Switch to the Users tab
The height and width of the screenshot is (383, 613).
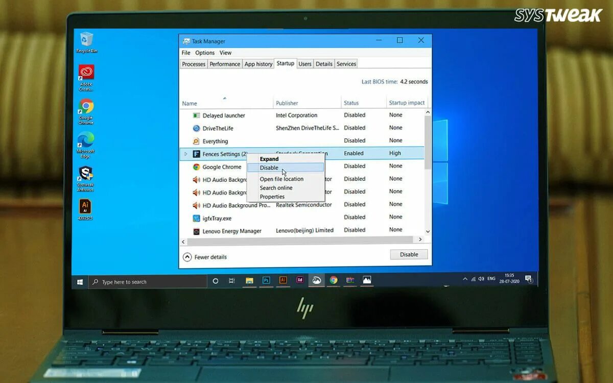305,64
